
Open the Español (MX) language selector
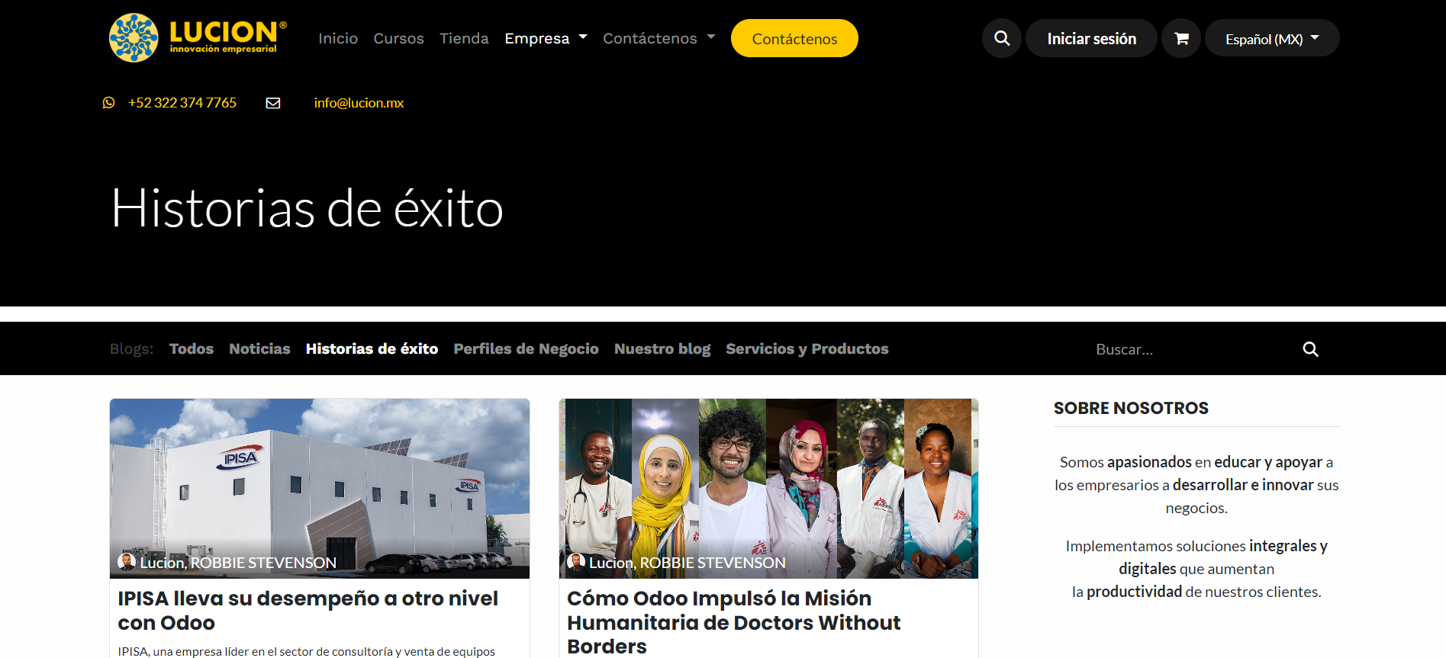tap(1272, 38)
